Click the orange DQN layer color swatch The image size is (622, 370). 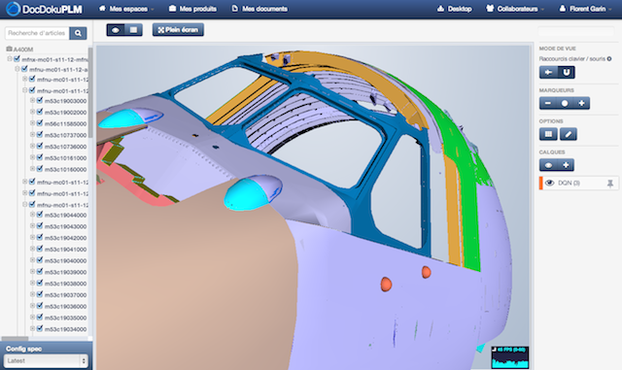(x=540, y=184)
